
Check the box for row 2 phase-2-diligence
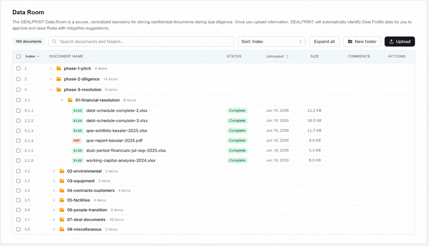pyautogui.click(x=19, y=79)
